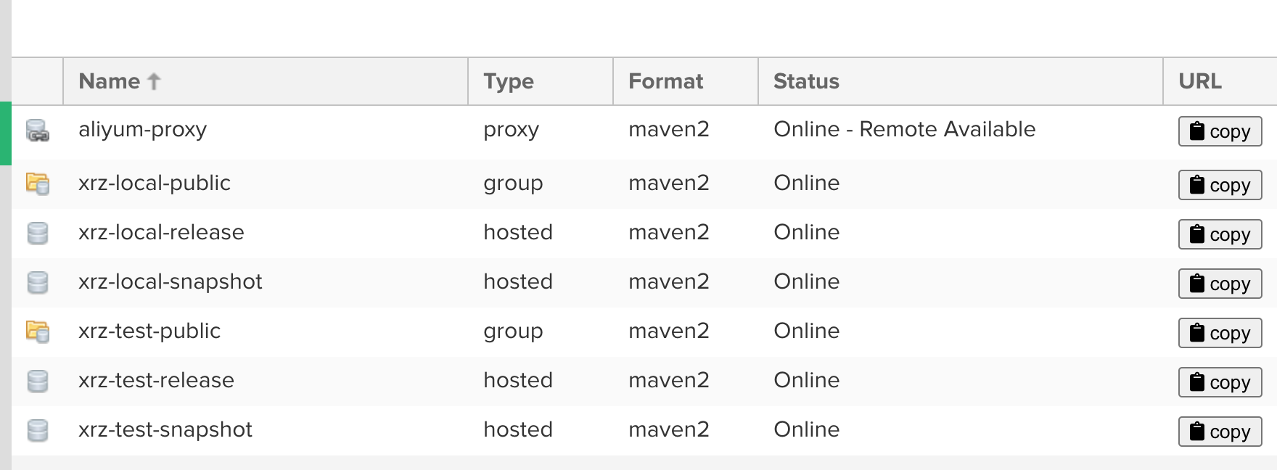This screenshot has width=1277, height=470.
Task: Copy the URL for xrz-test-public
Action: (x=1220, y=333)
